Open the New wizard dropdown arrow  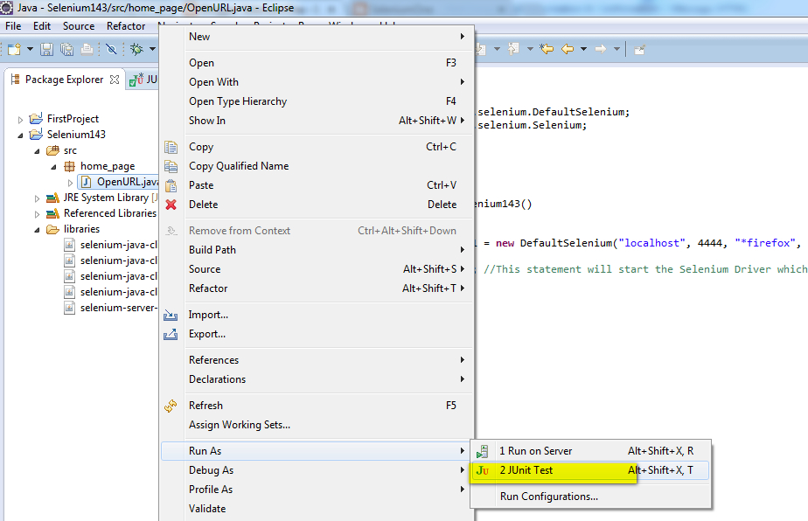(x=30, y=49)
